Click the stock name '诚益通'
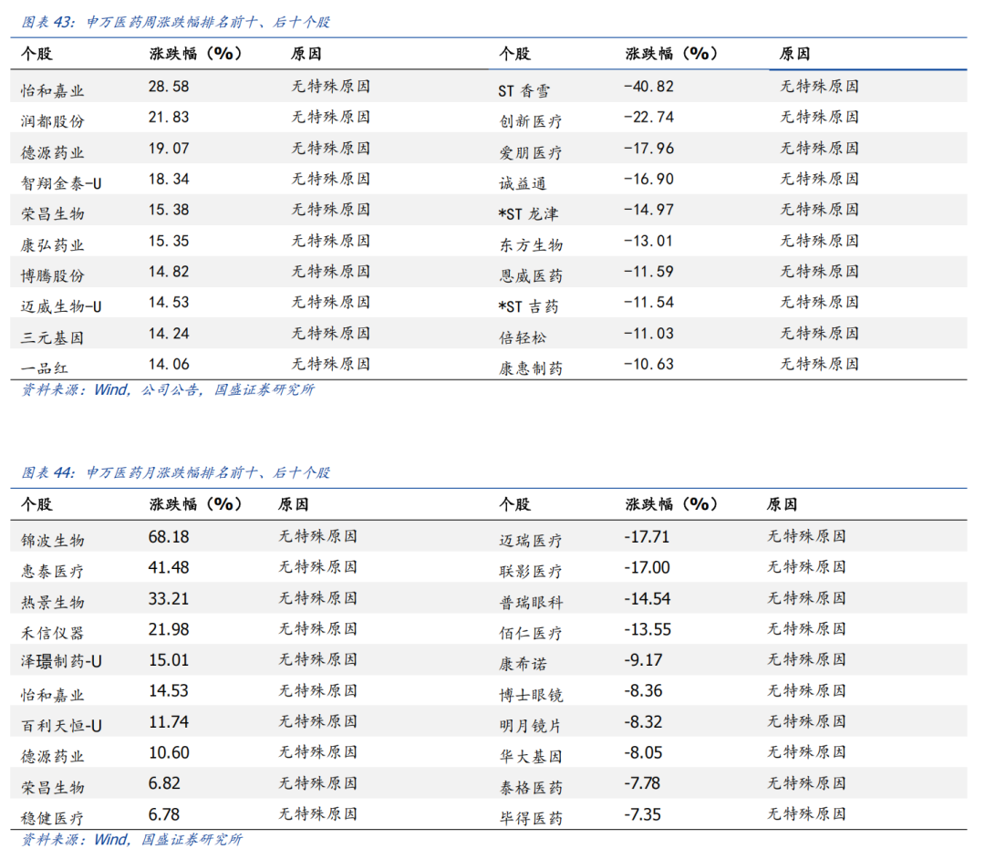This screenshot has height=859, width=985. 523,183
